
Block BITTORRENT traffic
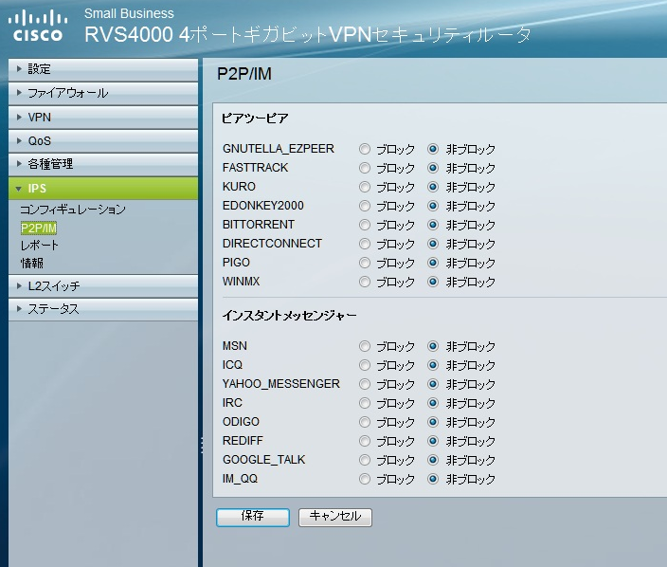(x=365, y=225)
